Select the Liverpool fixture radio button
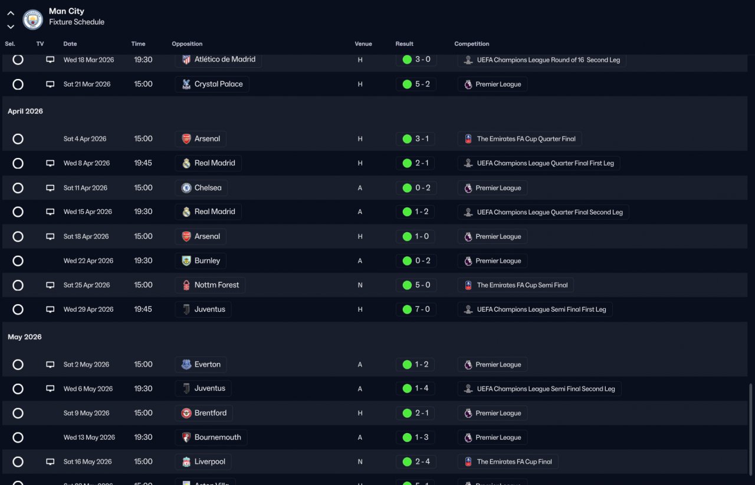Screen dimensions: 755x485 tap(18, 462)
